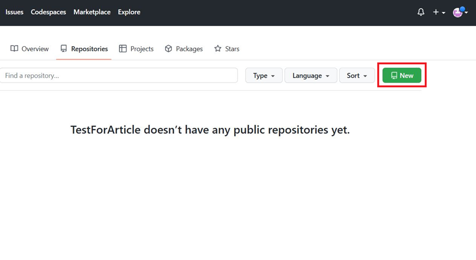Click the Find a repository search field
The image size is (476, 260).
119,75
